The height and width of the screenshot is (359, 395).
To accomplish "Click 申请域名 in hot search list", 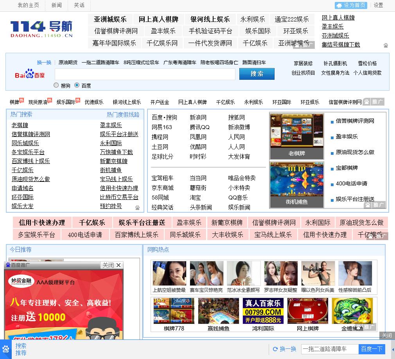I will tap(22, 188).
